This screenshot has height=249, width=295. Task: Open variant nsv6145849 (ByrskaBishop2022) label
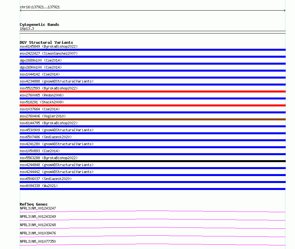point(49,46)
